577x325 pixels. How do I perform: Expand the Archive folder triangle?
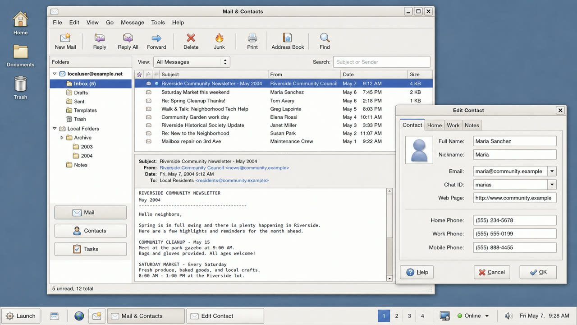[x=62, y=138]
